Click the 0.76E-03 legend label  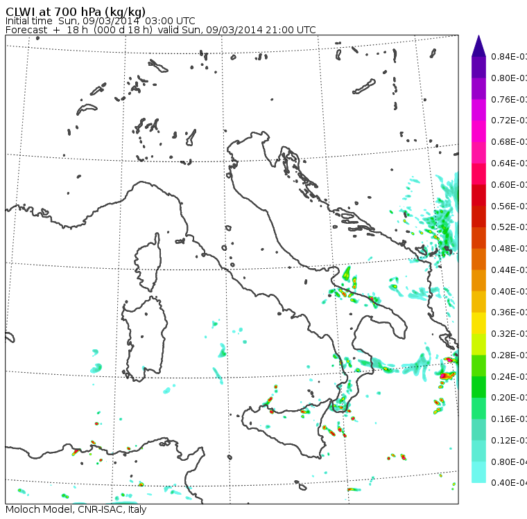tap(509, 100)
